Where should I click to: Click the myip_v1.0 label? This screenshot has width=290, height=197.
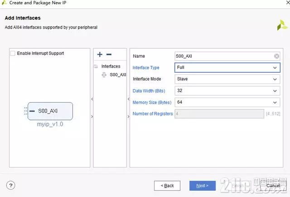(x=50, y=124)
